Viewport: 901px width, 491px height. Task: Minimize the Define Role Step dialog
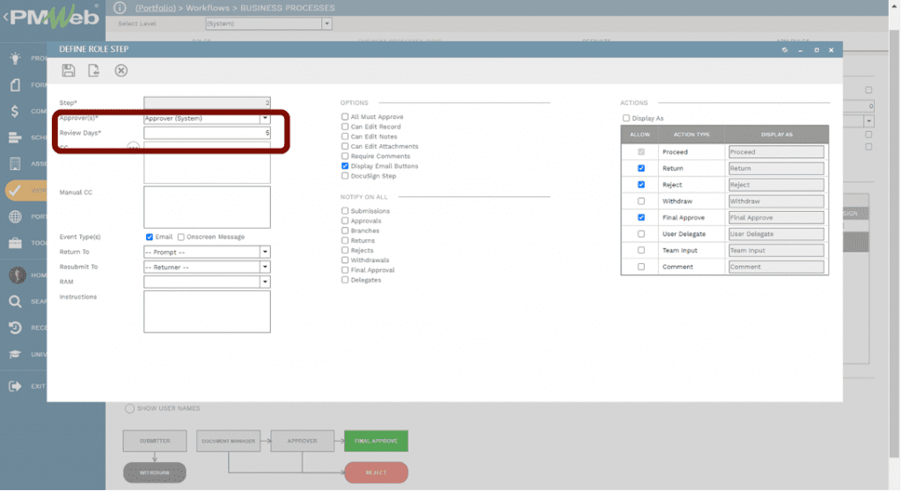801,50
